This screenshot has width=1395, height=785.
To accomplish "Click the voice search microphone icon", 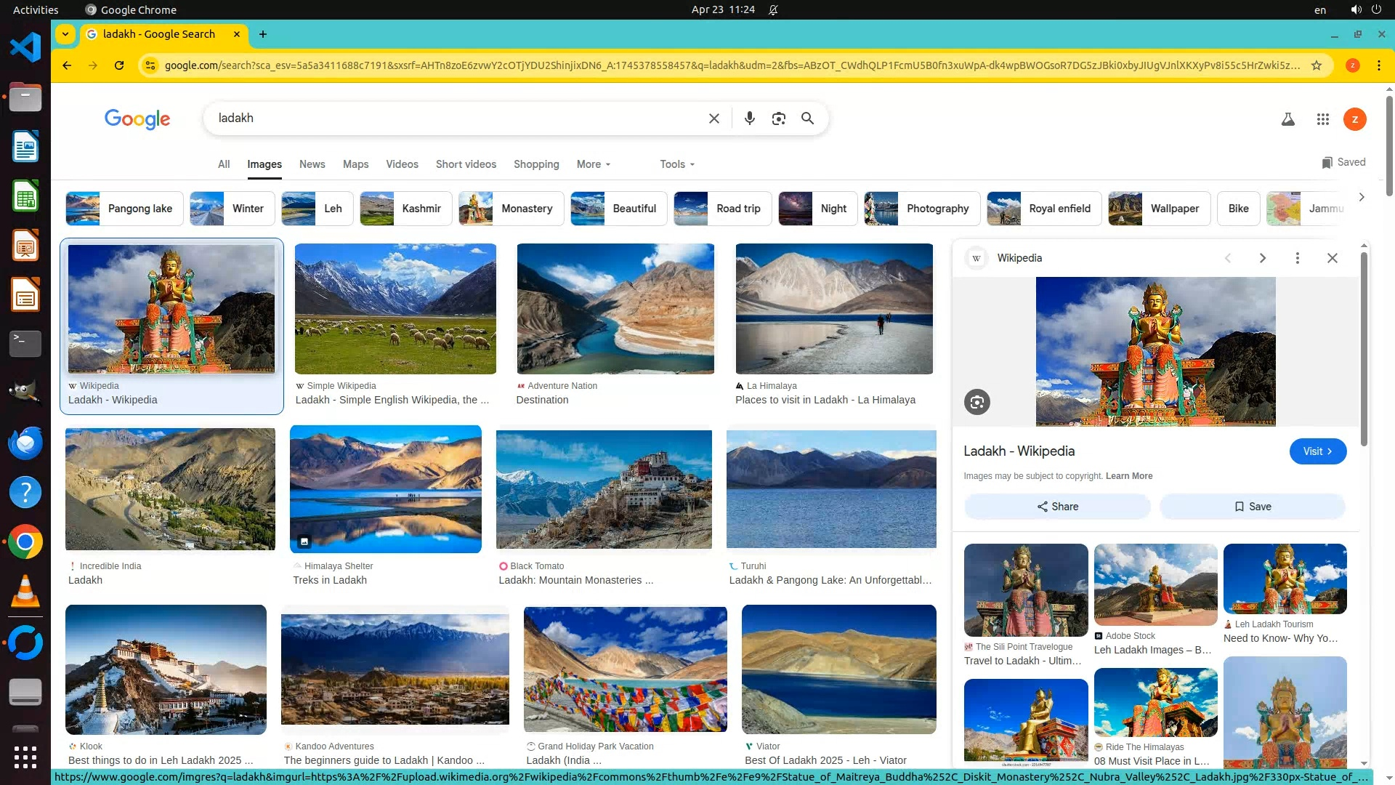I will (749, 118).
